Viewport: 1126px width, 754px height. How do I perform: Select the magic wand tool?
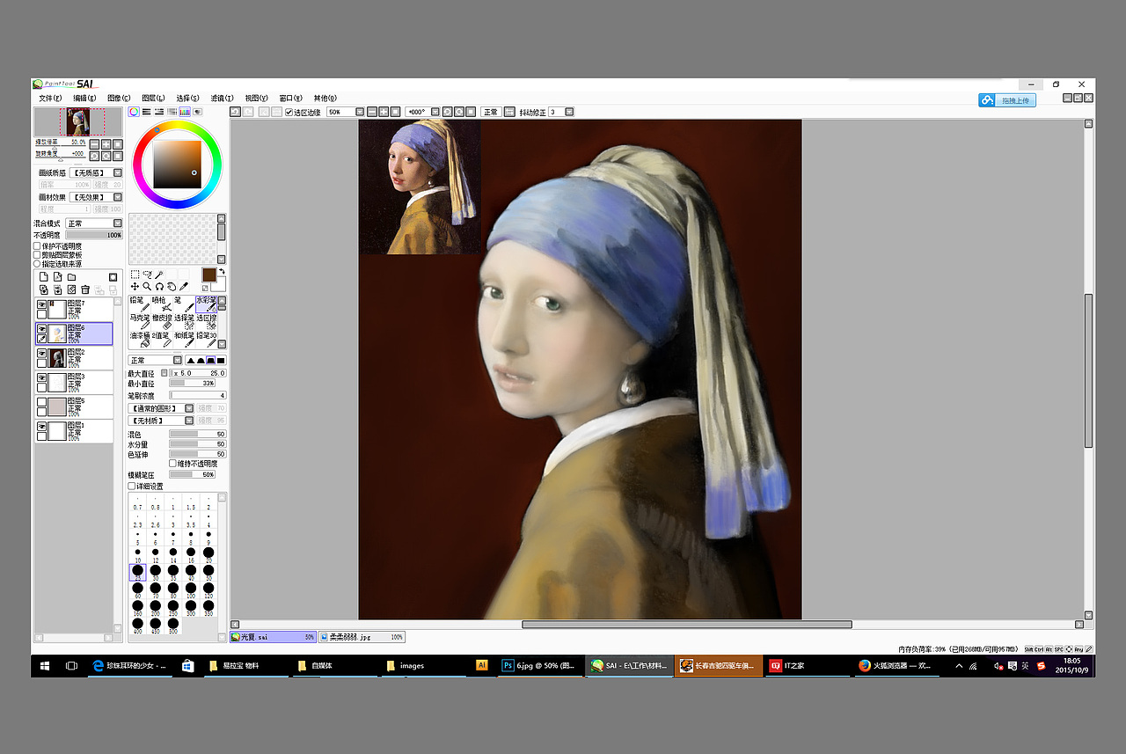pyautogui.click(x=159, y=275)
